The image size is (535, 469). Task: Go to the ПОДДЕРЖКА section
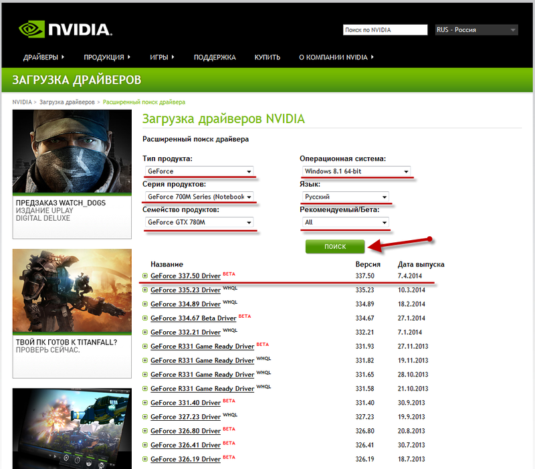[215, 57]
